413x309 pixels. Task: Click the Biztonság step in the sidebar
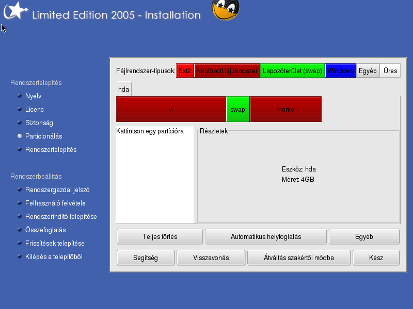pyautogui.click(x=39, y=123)
